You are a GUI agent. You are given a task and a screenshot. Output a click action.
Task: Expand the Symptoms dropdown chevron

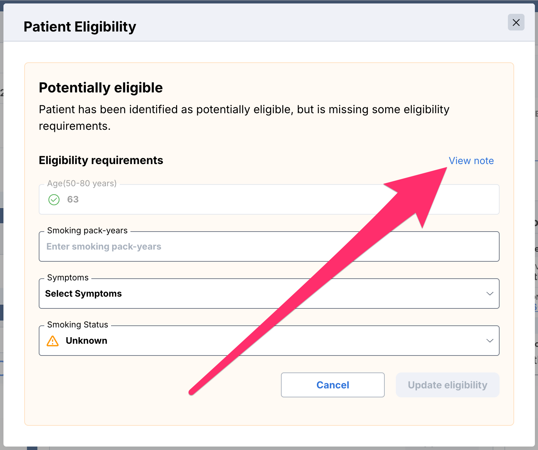click(x=490, y=294)
